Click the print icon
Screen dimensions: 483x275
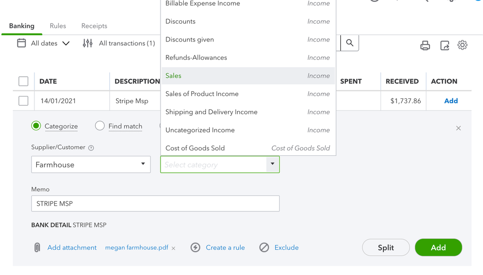point(425,45)
